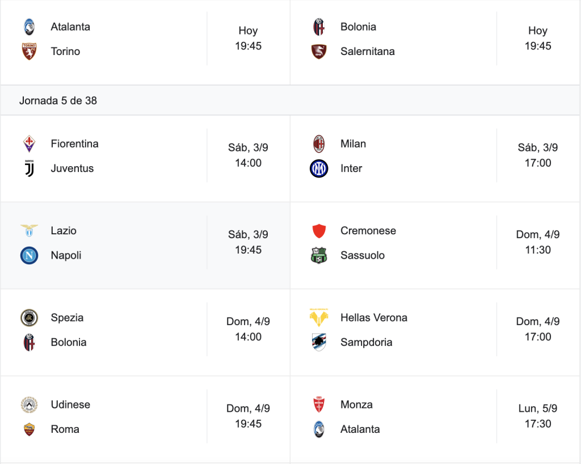Click the Sampdoria crest icon
Screen dimensions: 581x464
pyautogui.click(x=319, y=342)
